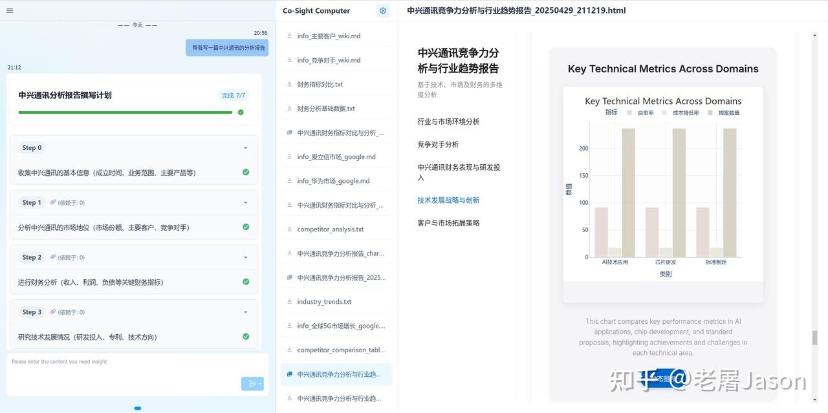The width and height of the screenshot is (828, 413).
Task: Open the competitor_analysis.txt file
Action: click(x=331, y=229)
